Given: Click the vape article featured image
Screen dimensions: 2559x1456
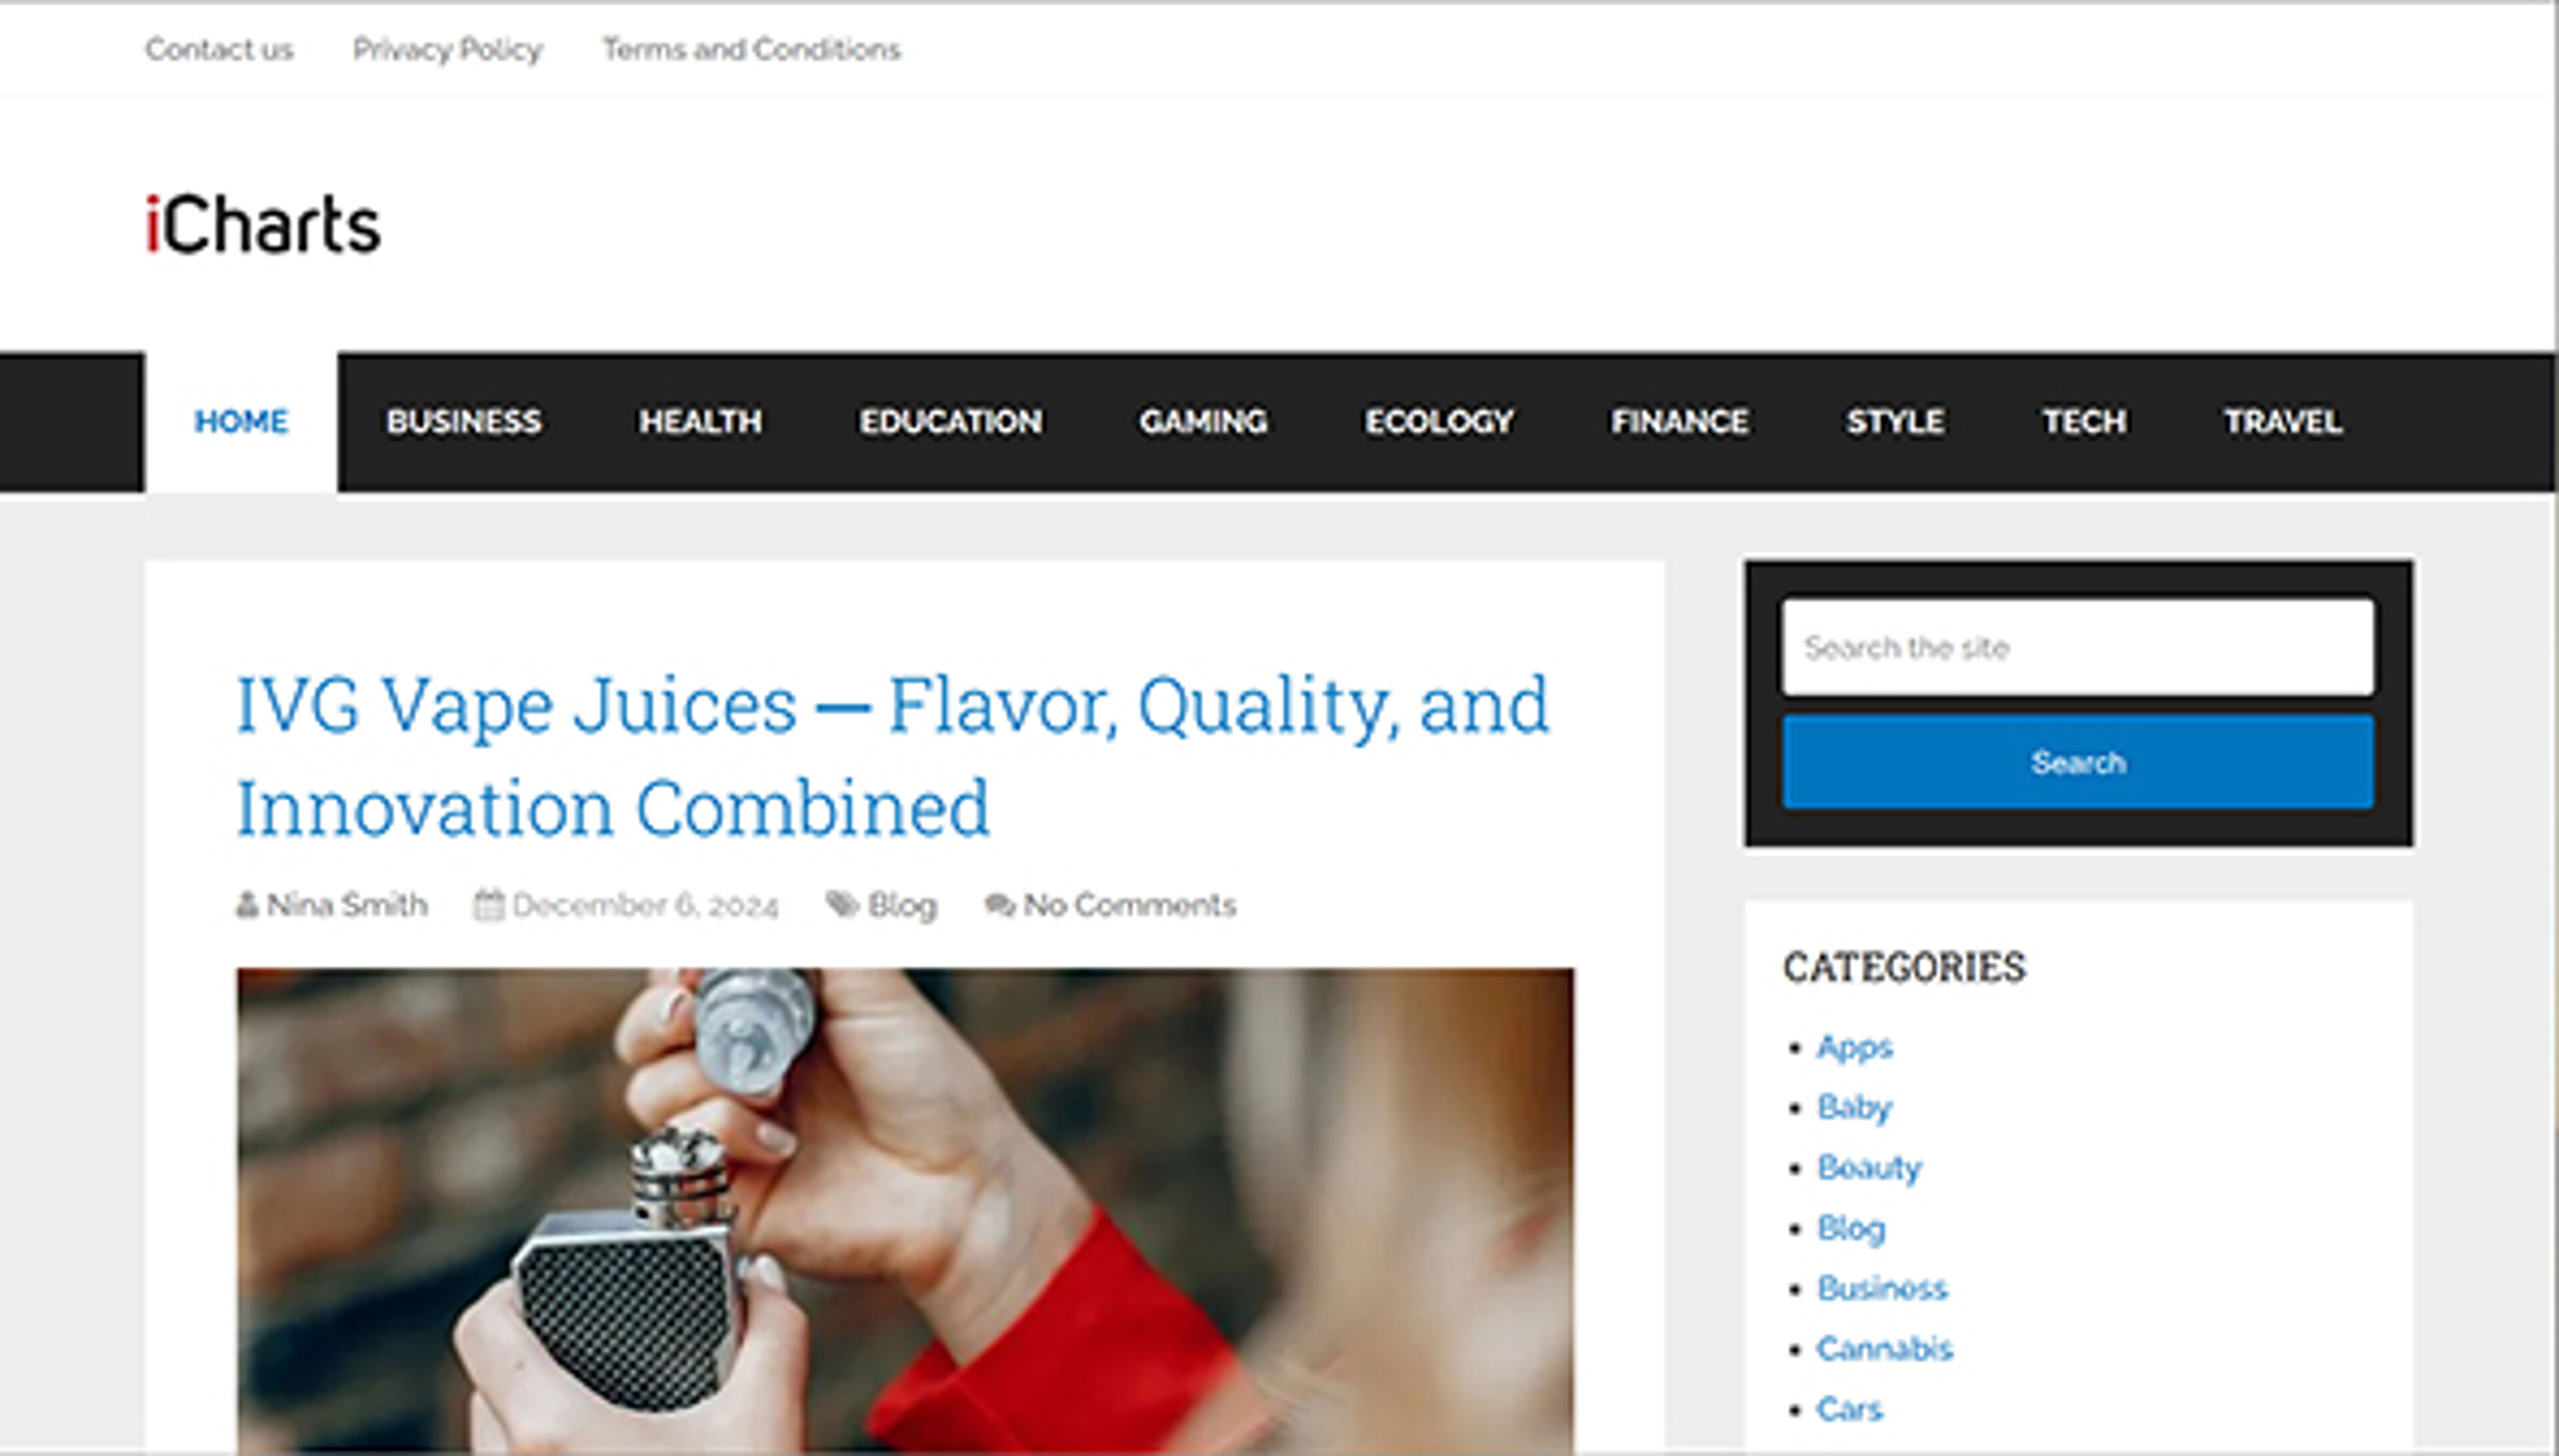Looking at the screenshot, I should click(x=904, y=1210).
